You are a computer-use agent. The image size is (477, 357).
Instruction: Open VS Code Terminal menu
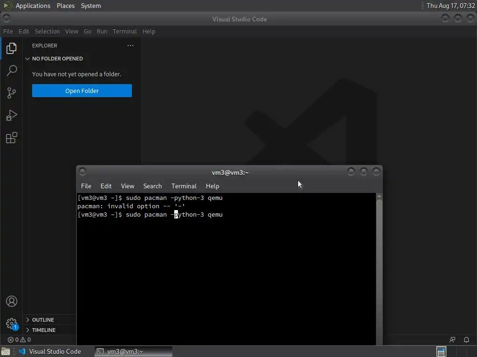pos(125,31)
